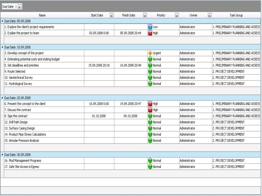Click the High priority icon for Explian the project
262x196 pixels.
(x=150, y=33)
